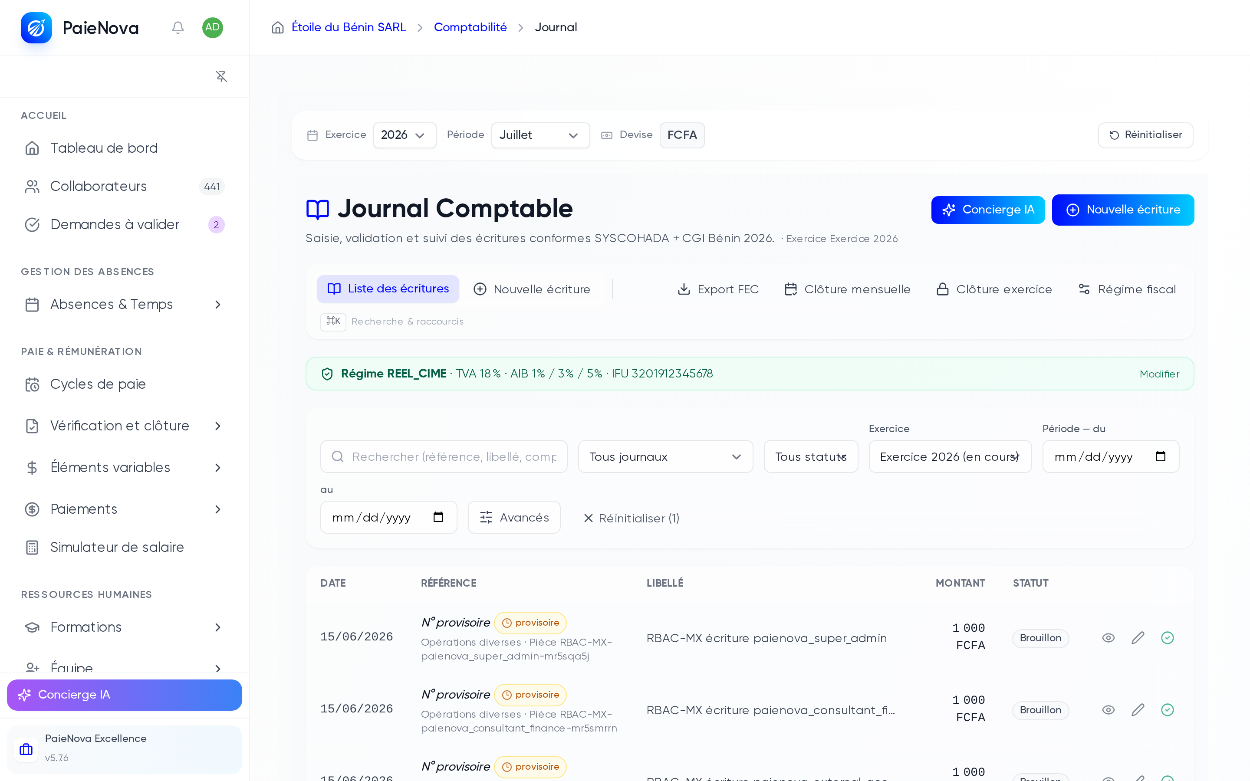Open Régime fiscal settings

coord(1127,289)
